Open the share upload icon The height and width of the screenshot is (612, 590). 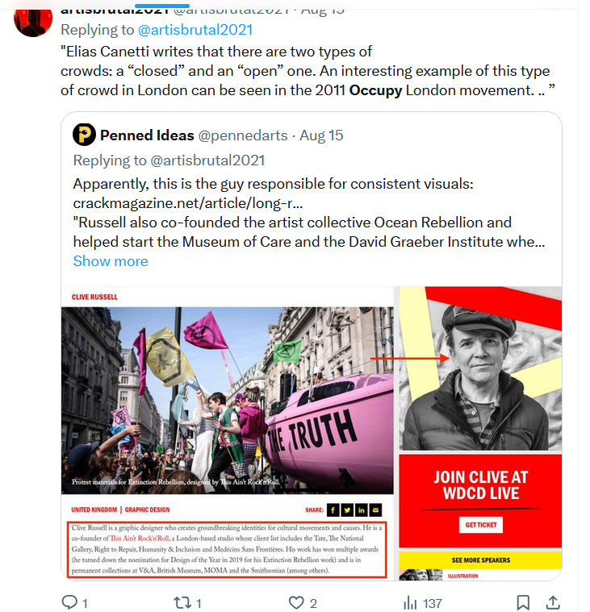point(553,602)
